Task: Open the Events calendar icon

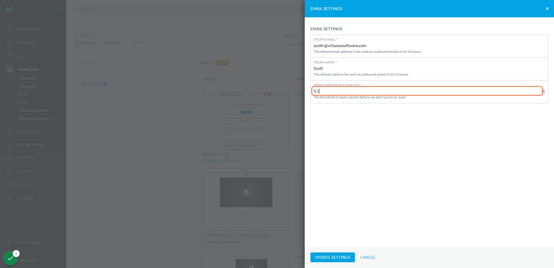Action: [10, 171]
